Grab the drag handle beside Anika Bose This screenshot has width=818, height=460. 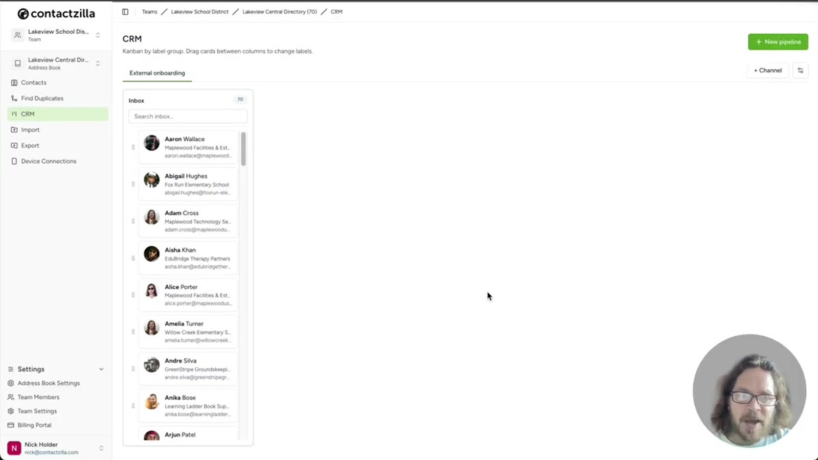coord(133,406)
